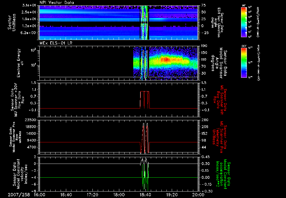Click the 152 telemetry position tick label
The height and width of the screenshot is (198, 286).
click(x=204, y=133)
